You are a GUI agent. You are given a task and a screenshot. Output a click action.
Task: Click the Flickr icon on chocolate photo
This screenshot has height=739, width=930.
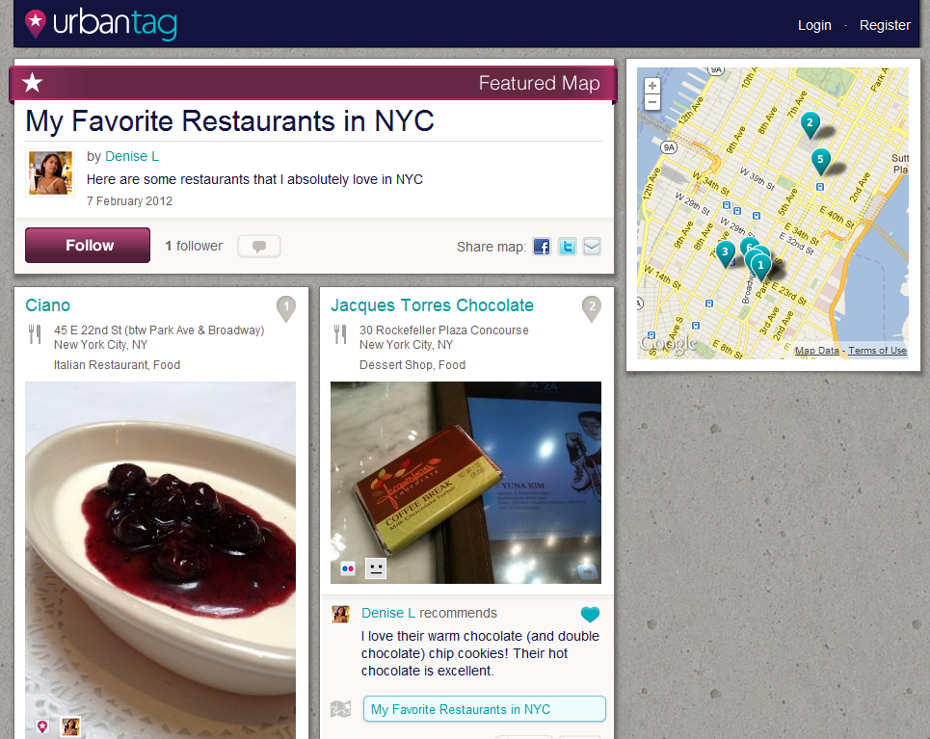click(x=348, y=568)
